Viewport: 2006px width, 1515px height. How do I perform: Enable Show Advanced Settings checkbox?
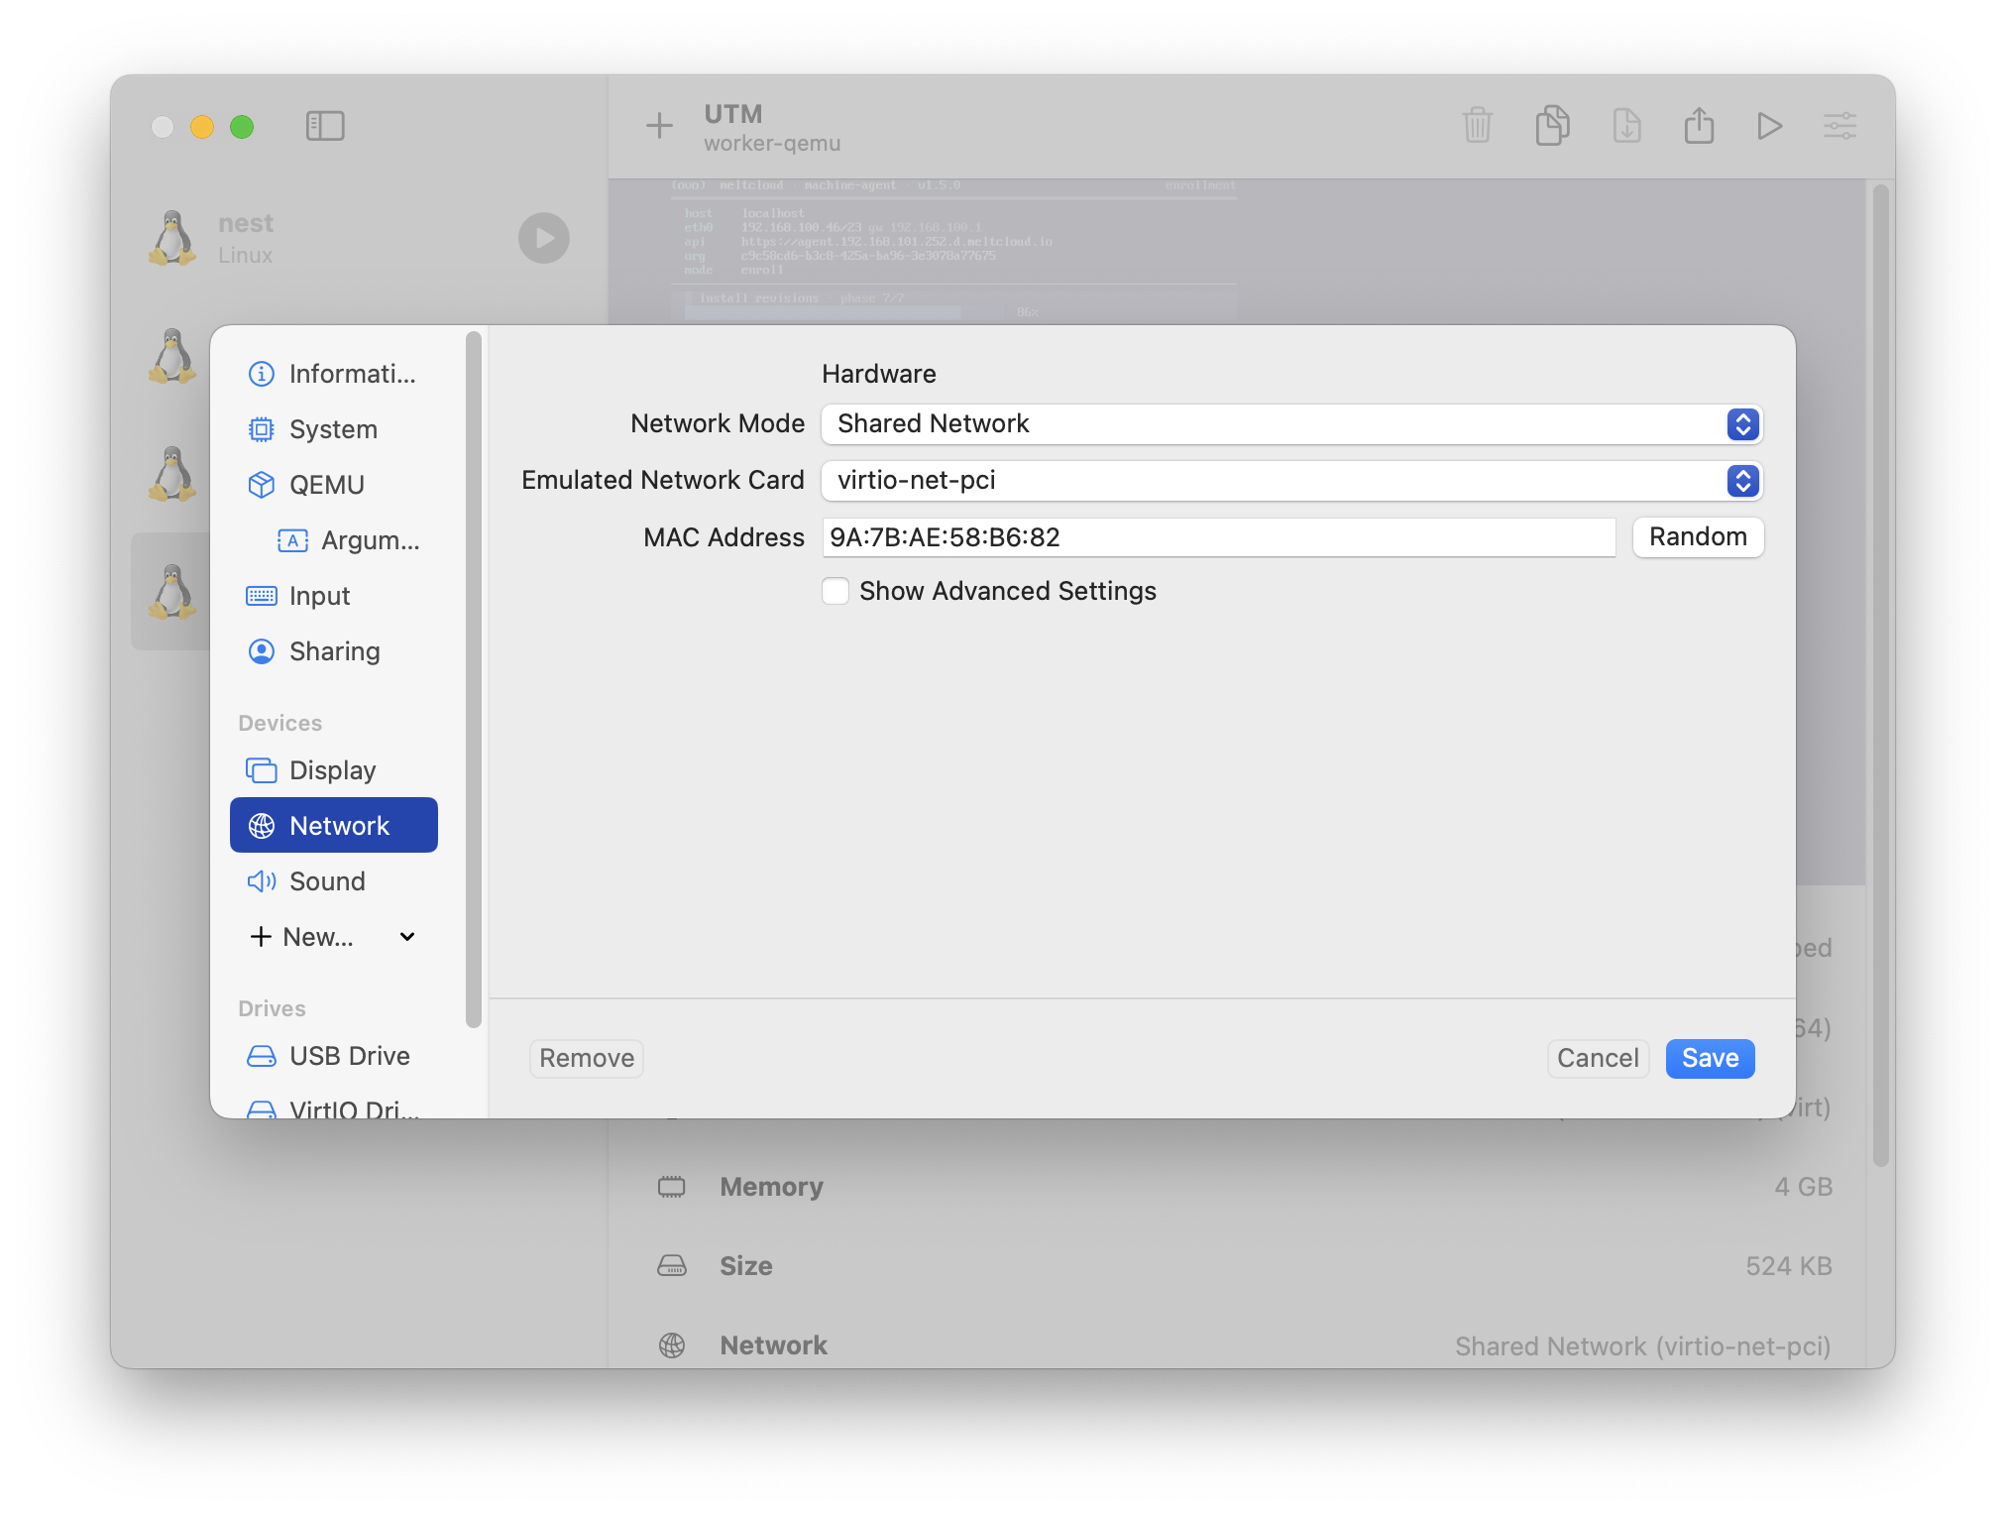tap(836, 591)
